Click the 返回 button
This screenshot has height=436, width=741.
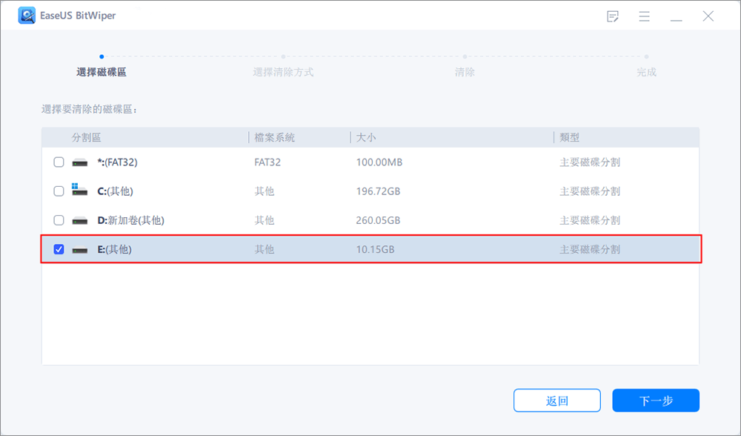pyautogui.click(x=556, y=400)
